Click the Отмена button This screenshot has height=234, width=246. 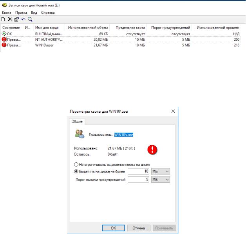pos(139,228)
